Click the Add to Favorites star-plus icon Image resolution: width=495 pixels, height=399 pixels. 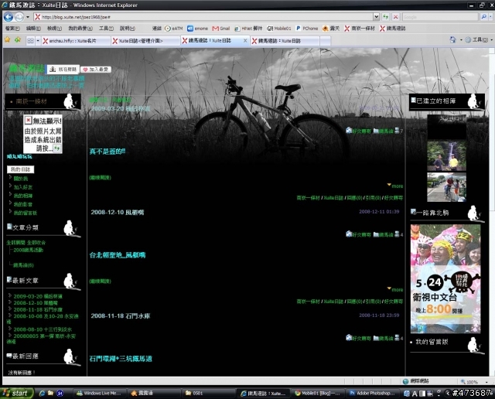coord(18,39)
